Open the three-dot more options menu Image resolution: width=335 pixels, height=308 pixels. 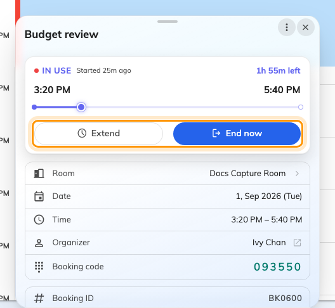287,27
